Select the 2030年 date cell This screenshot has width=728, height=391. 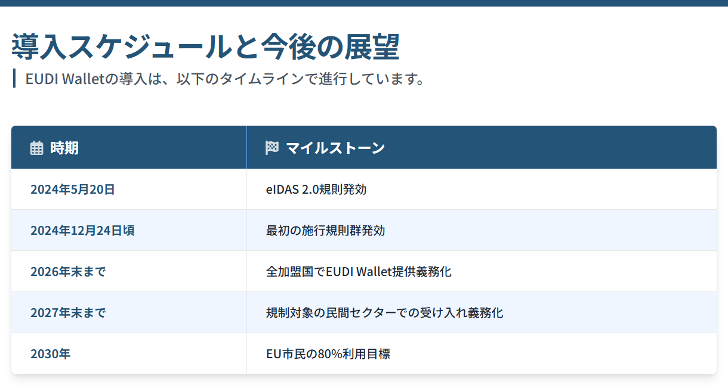(x=51, y=354)
